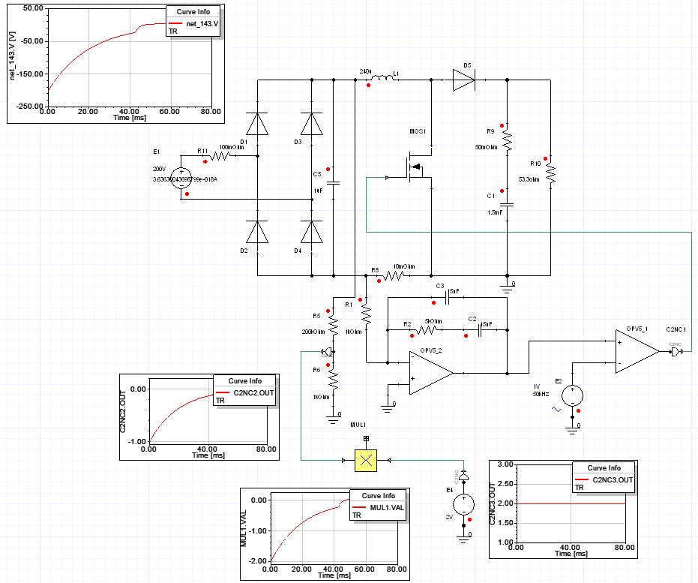
Task: Click the net_143.V Curve Info legend entry
Action: click(x=193, y=23)
